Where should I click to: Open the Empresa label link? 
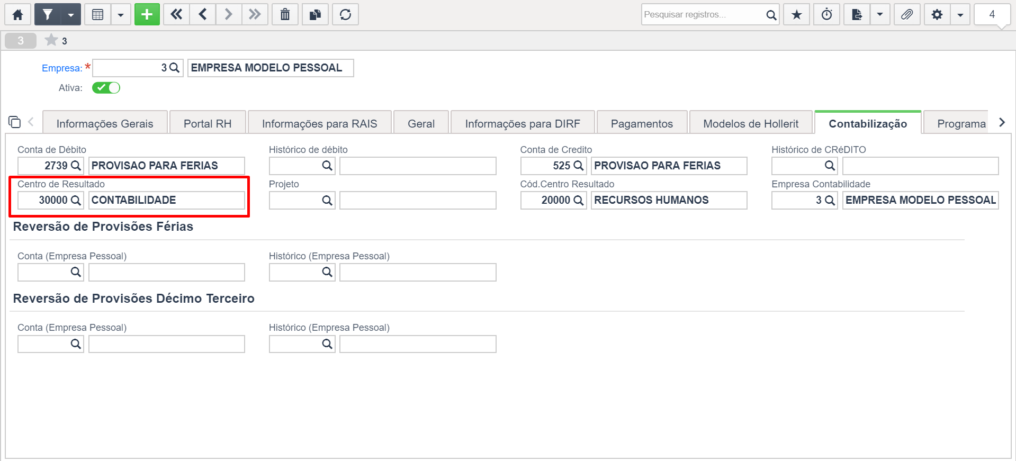point(62,68)
